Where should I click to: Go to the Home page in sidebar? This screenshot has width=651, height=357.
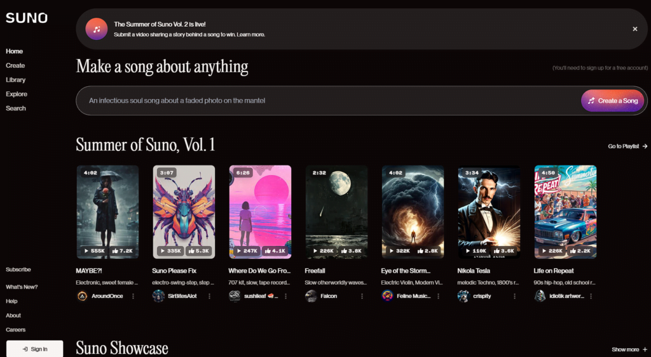coord(14,51)
